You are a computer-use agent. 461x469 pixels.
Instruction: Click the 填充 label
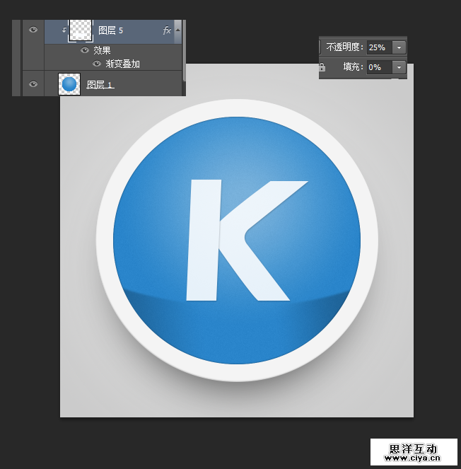[353, 67]
